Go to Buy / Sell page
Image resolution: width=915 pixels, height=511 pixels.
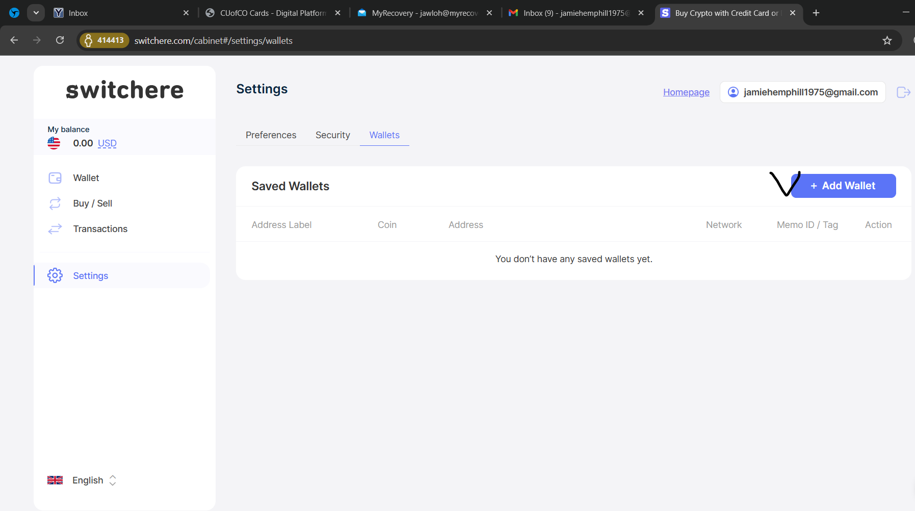(x=92, y=203)
